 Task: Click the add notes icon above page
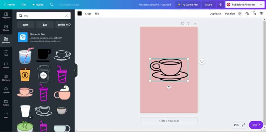pyautogui.click(x=183, y=24)
